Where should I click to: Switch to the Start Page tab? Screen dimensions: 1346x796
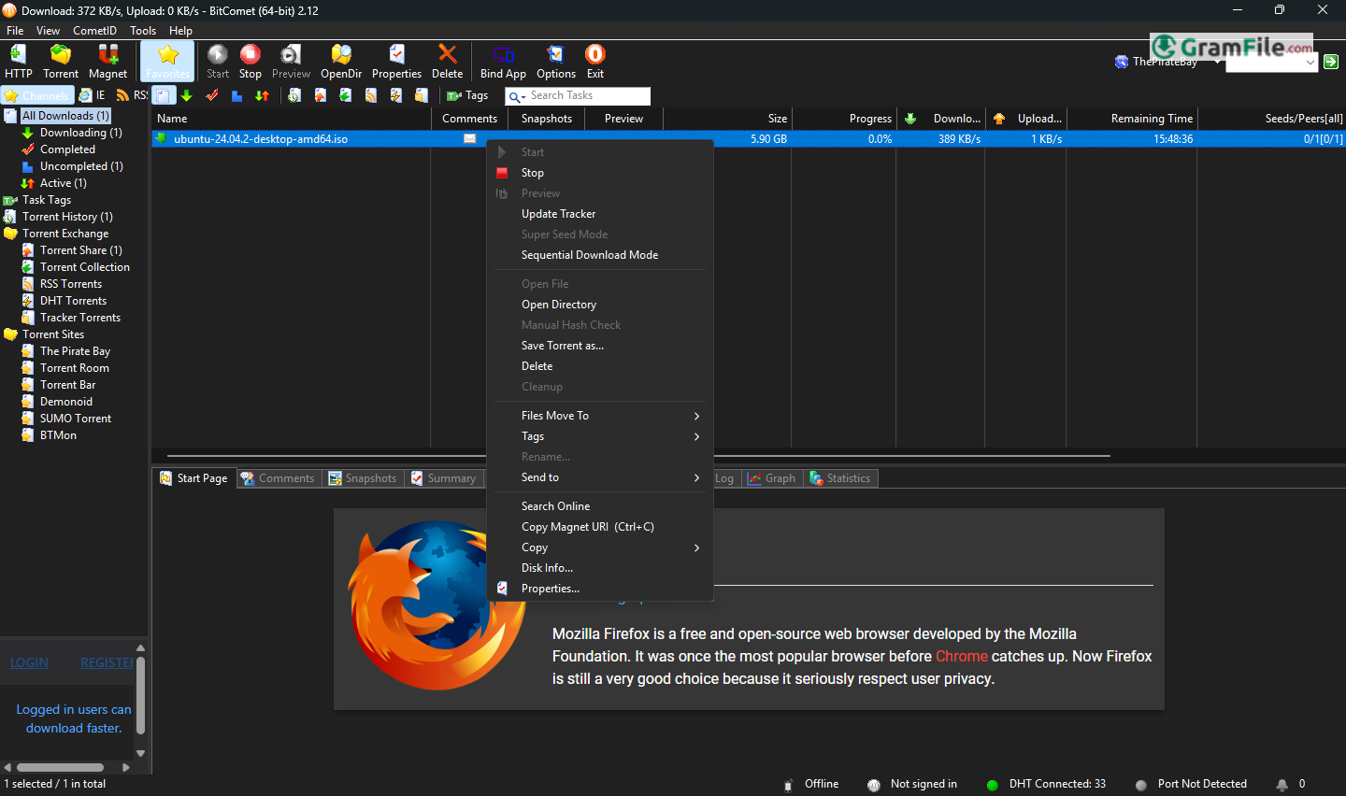coord(194,478)
